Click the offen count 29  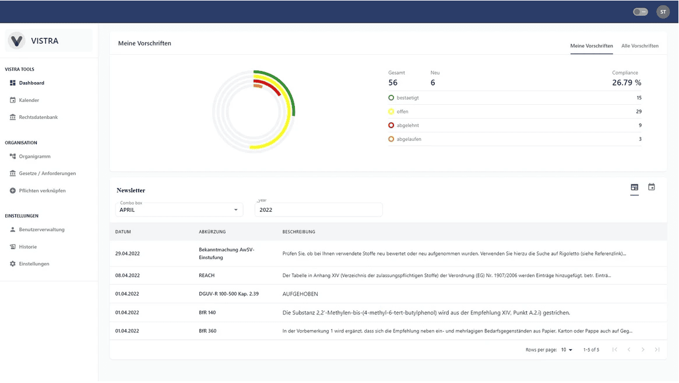tap(639, 112)
